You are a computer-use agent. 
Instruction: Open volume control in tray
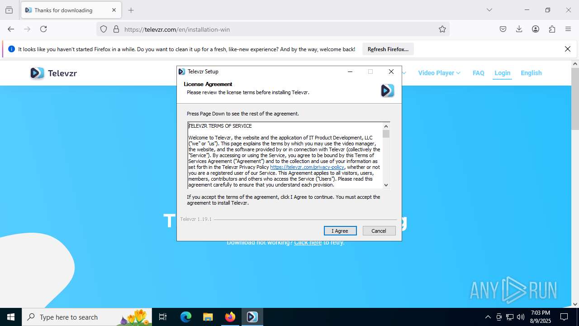point(521,317)
